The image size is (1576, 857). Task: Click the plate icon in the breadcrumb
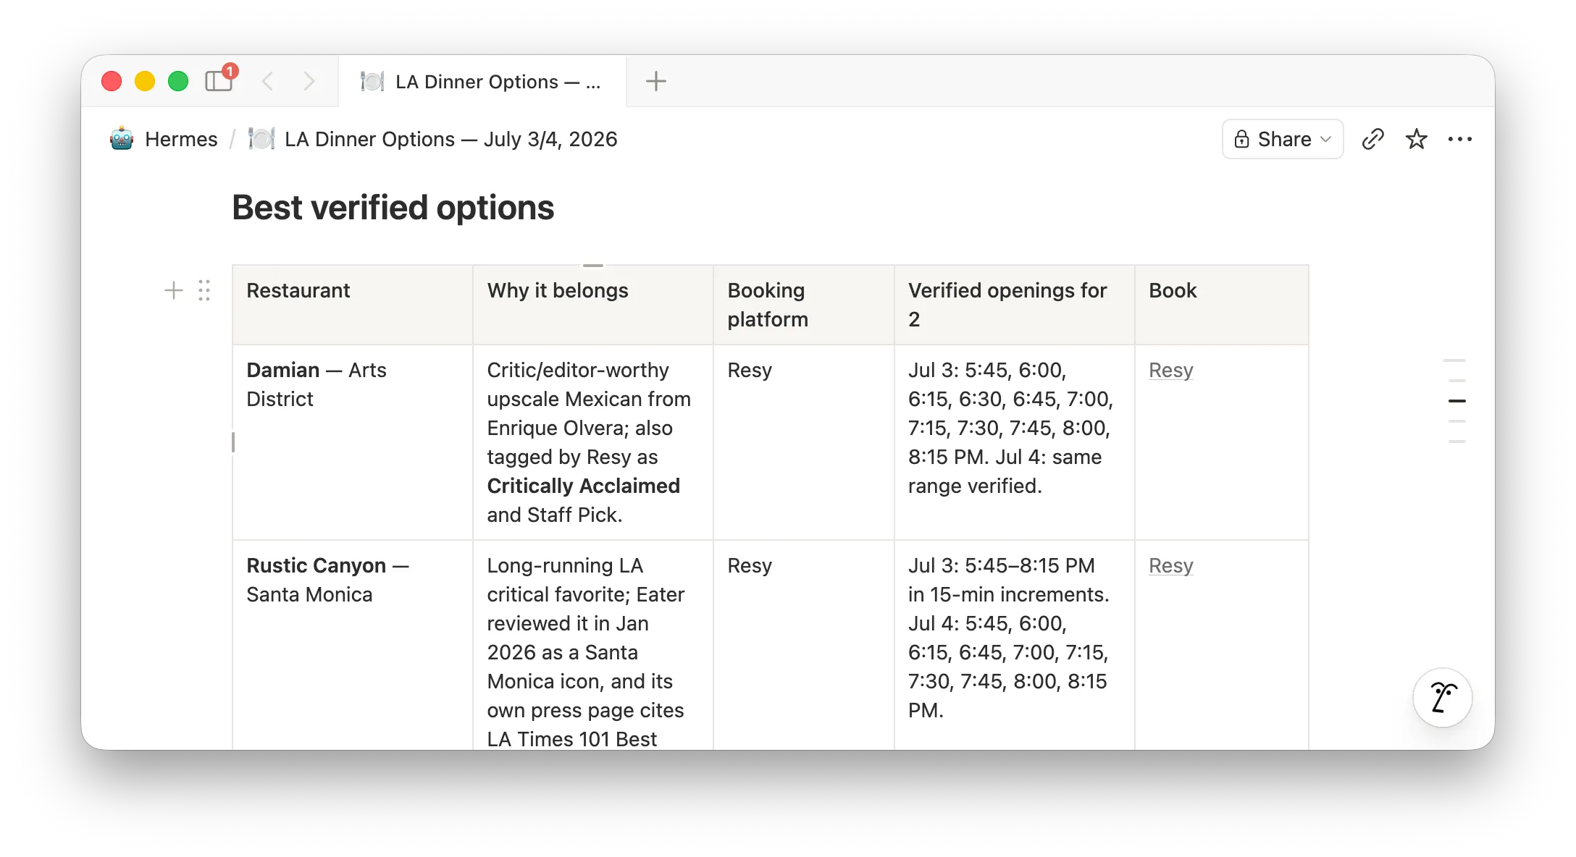click(x=261, y=138)
